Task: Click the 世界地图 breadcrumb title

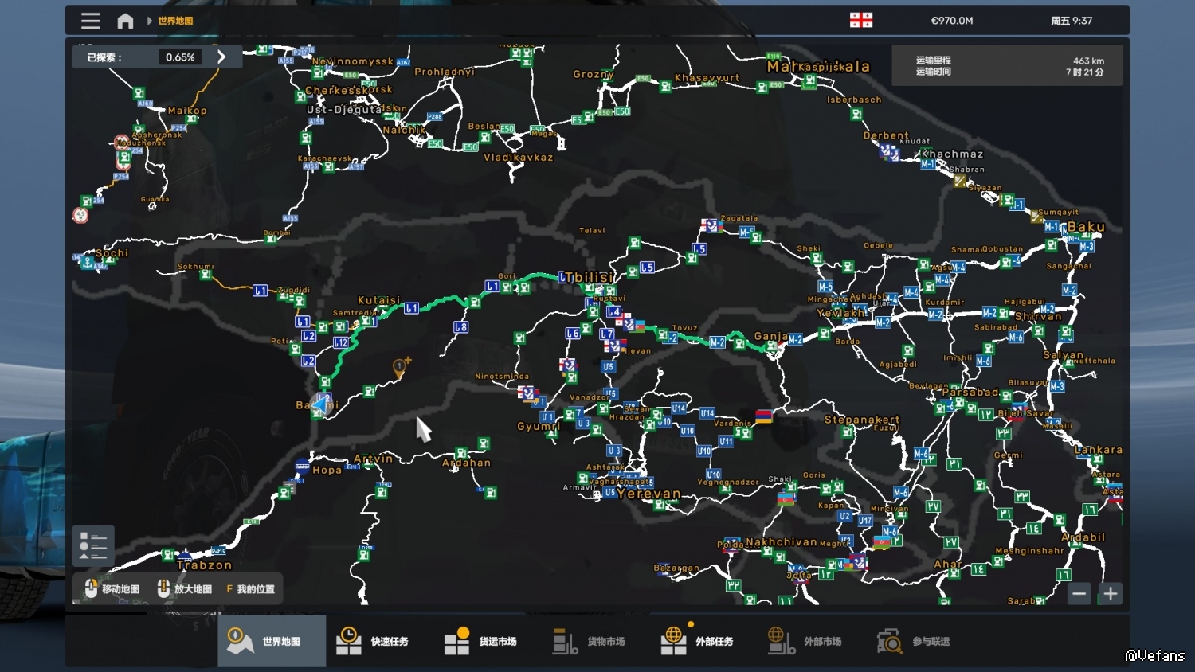Action: point(175,21)
